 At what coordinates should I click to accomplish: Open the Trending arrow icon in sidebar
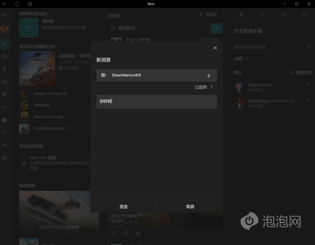[x=5, y=107]
